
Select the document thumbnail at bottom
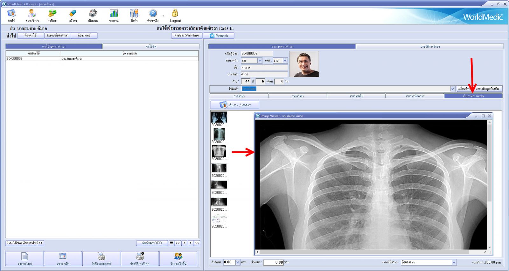pyautogui.click(x=219, y=219)
